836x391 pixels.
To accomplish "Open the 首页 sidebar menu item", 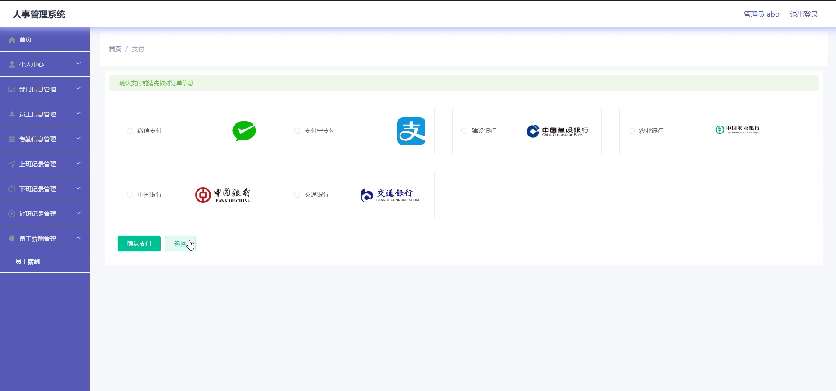I will point(45,39).
